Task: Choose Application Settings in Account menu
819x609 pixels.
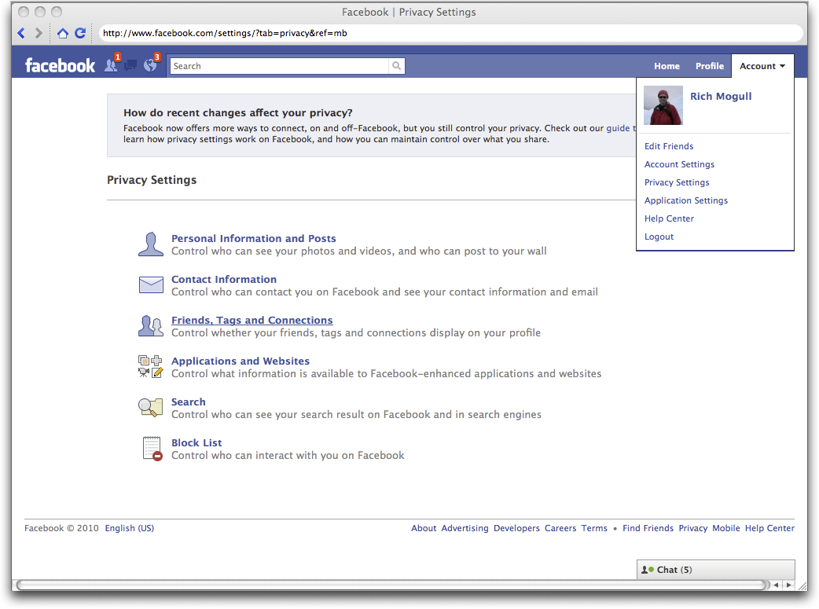Action: [x=686, y=200]
